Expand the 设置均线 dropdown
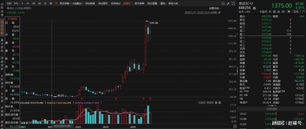 pyautogui.click(x=215, y=8)
